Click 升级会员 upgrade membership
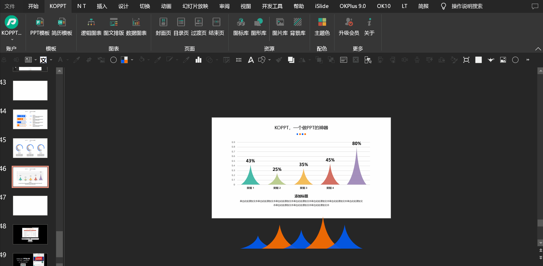 (x=349, y=26)
